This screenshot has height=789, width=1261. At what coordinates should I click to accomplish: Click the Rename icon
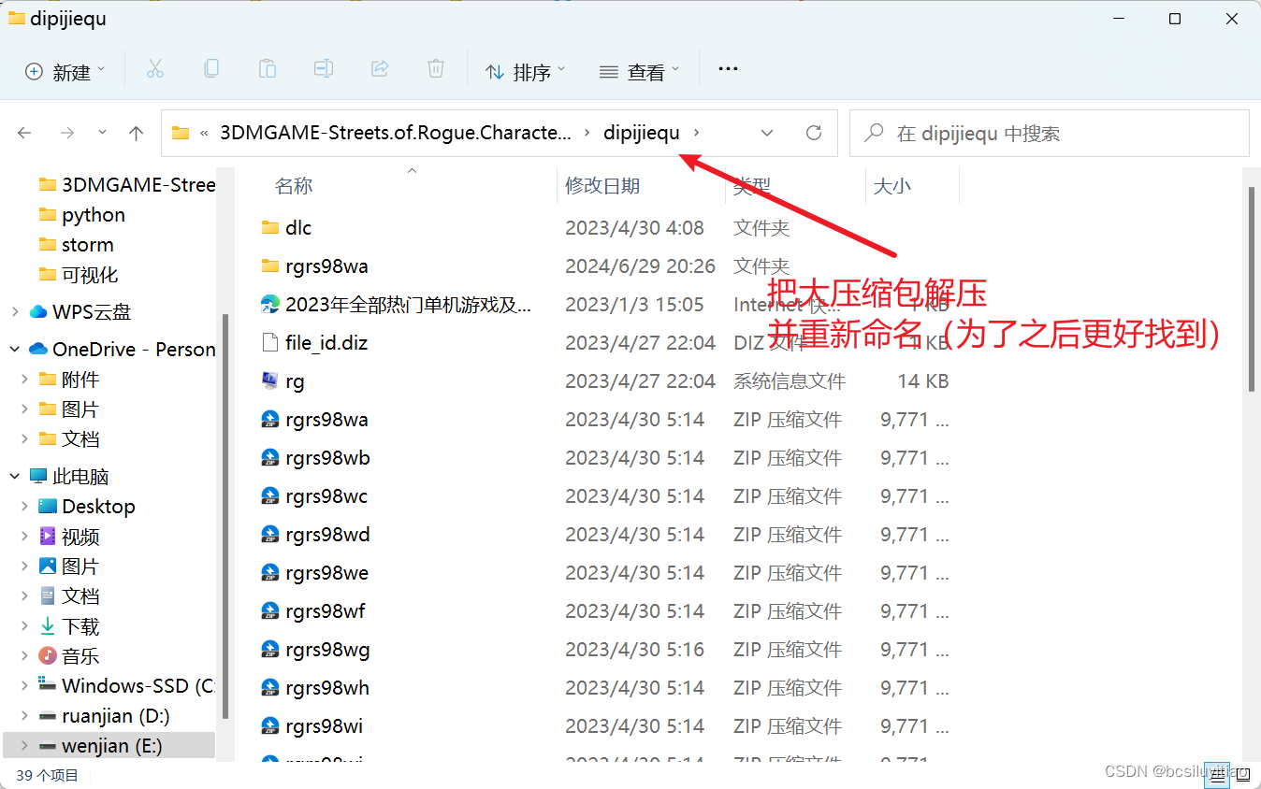(x=323, y=68)
